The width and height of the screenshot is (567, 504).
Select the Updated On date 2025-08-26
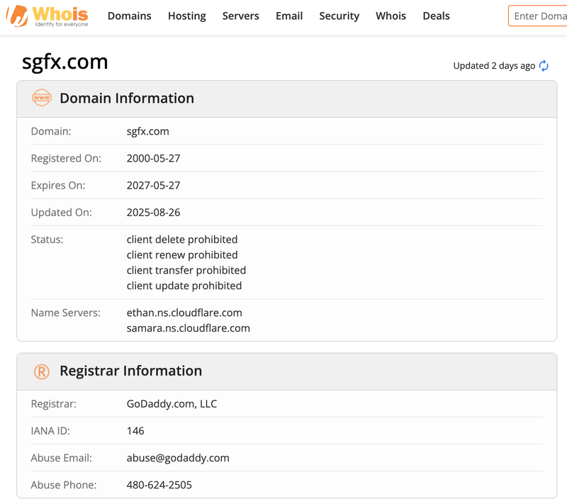[153, 213]
